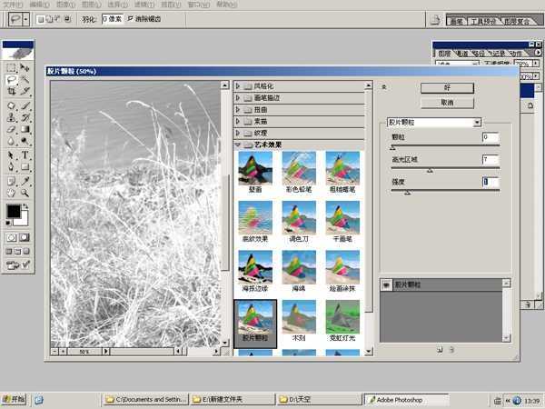Click the new effect layer icon
The image size is (545, 409).
click(x=439, y=348)
